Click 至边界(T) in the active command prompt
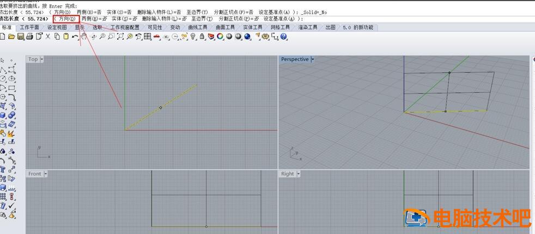The height and width of the screenshot is (234, 535). point(202,19)
